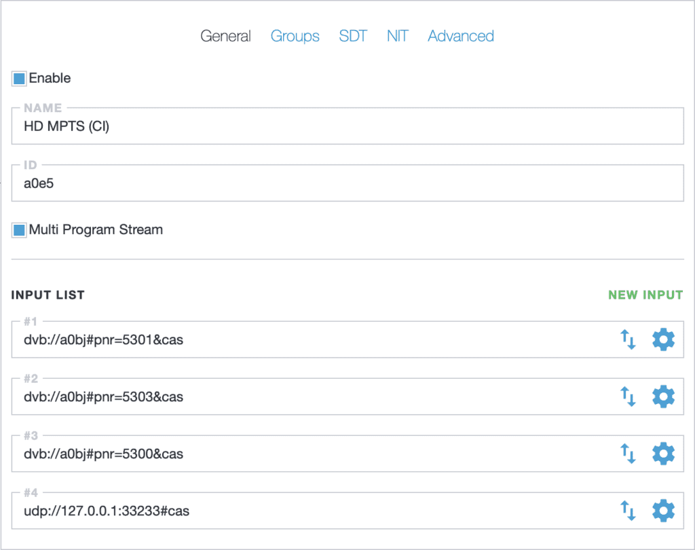The image size is (695, 550).
Task: Click inside the NAME field
Action: (x=271, y=126)
